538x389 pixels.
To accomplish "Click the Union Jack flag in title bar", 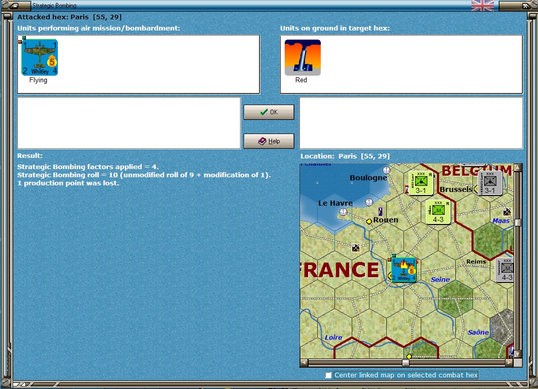I will point(482,6).
